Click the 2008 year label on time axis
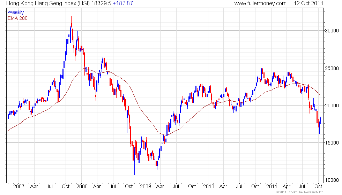342x195 pixels. tap(82, 187)
